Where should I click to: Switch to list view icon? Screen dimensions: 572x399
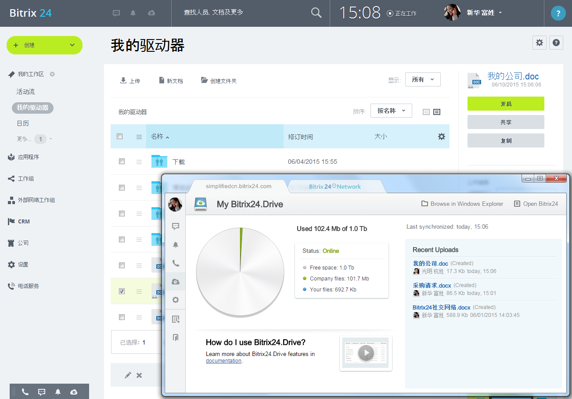(437, 112)
